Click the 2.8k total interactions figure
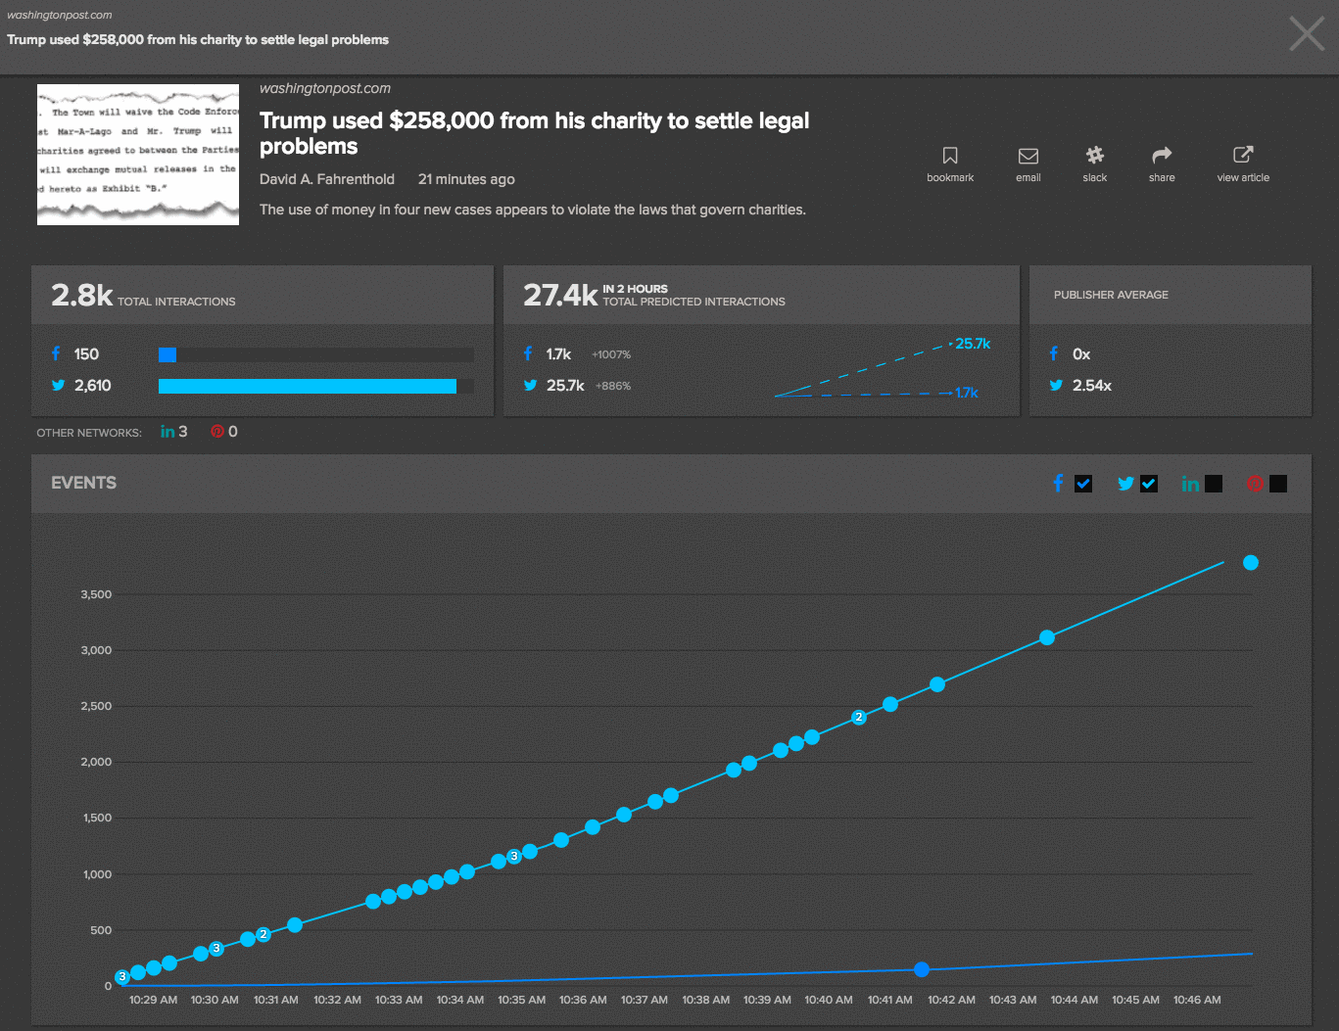Viewport: 1339px width, 1031px height. coord(82,295)
